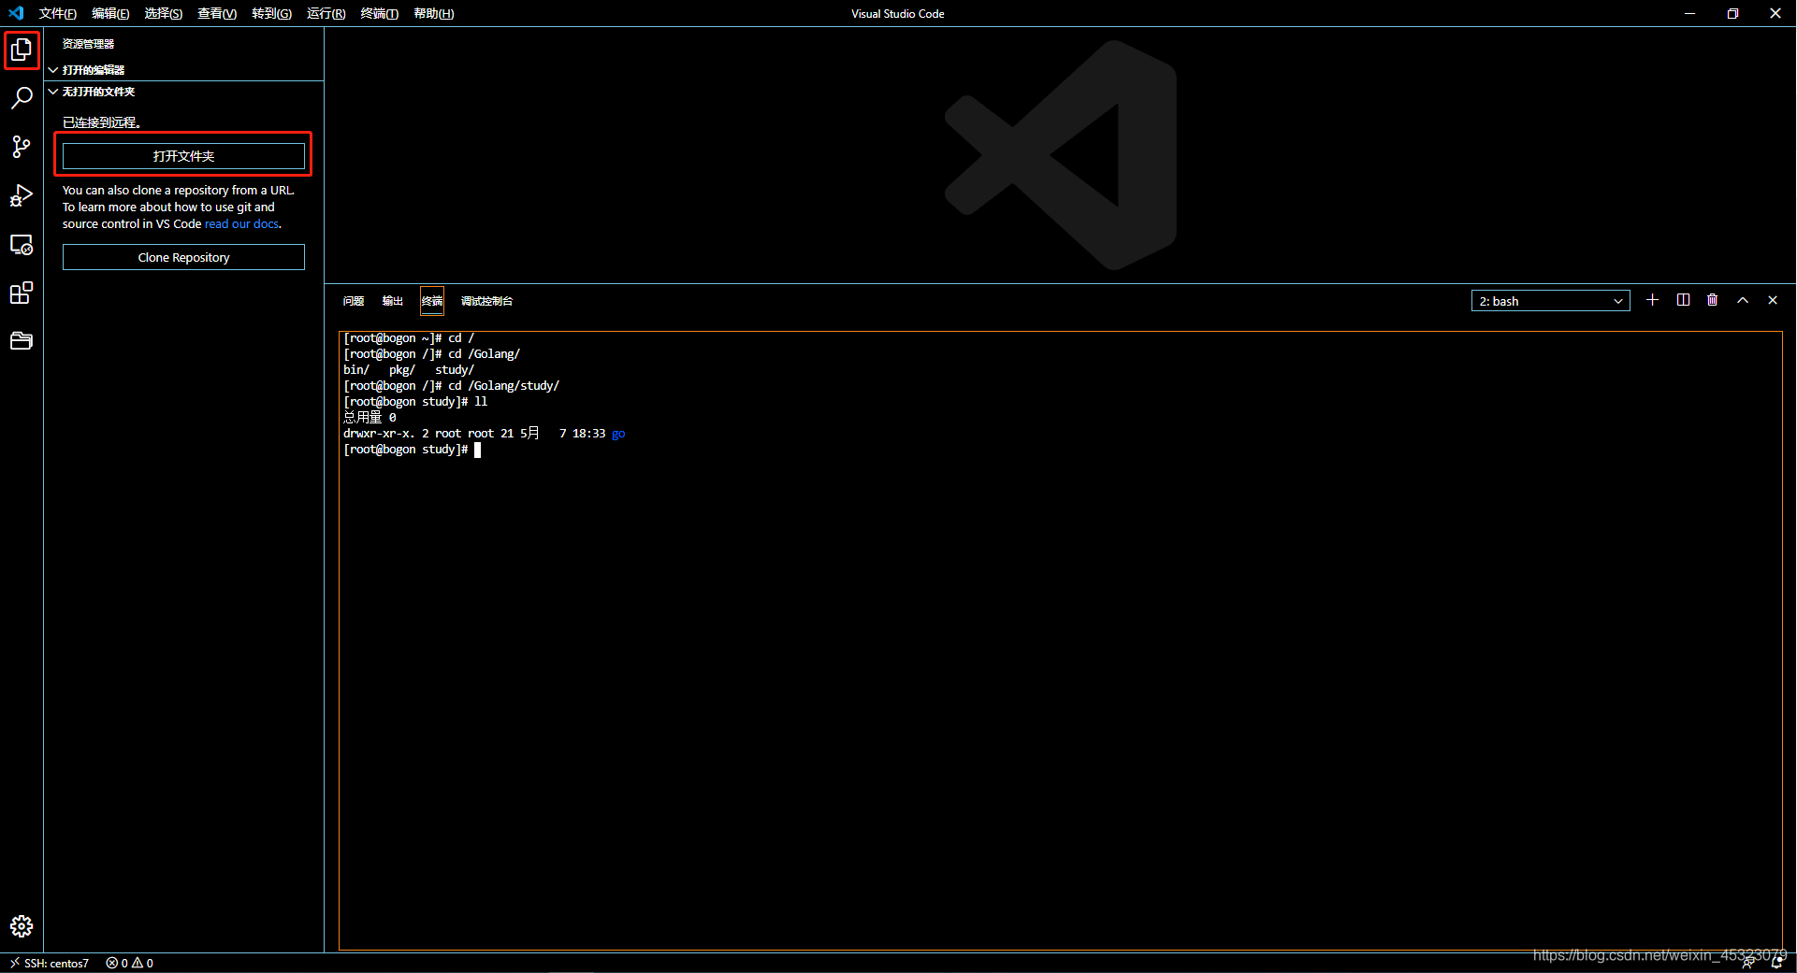The image size is (1797, 973).
Task: Click the '资源管理器' sidebar title
Action: [x=89, y=44]
